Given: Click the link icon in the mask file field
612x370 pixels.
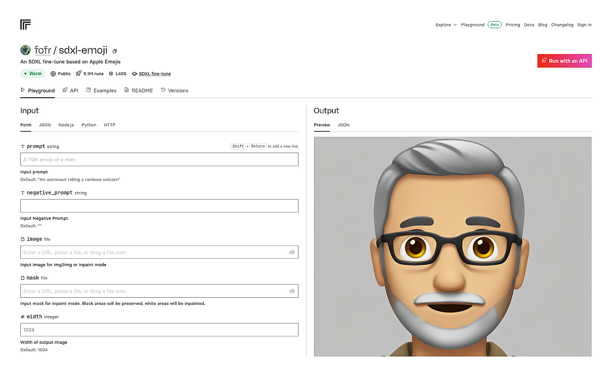Looking at the screenshot, I should pos(292,291).
